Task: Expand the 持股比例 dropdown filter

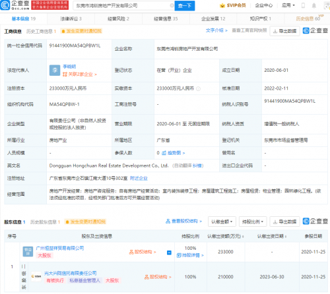Action: click(253, 221)
